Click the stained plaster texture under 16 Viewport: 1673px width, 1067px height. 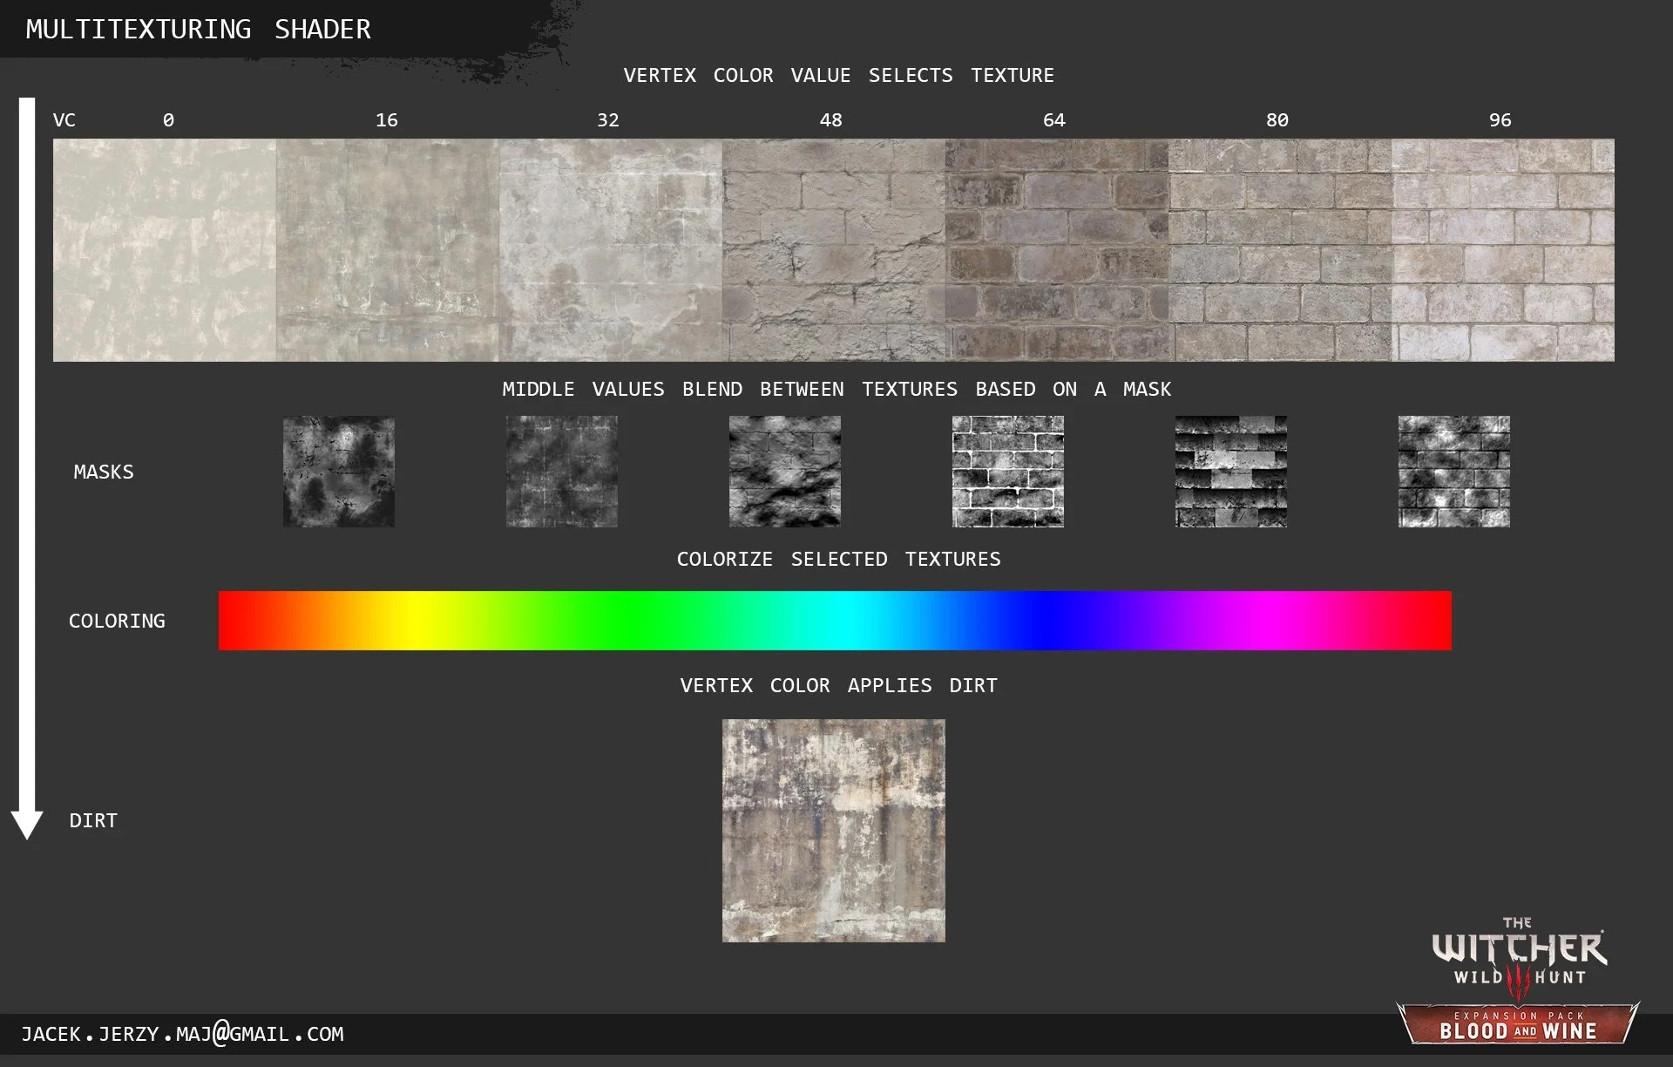[x=388, y=250]
